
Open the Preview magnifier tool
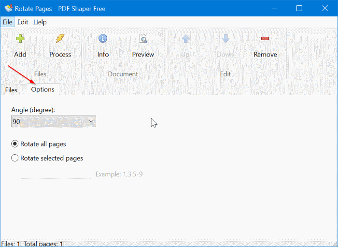pos(143,39)
